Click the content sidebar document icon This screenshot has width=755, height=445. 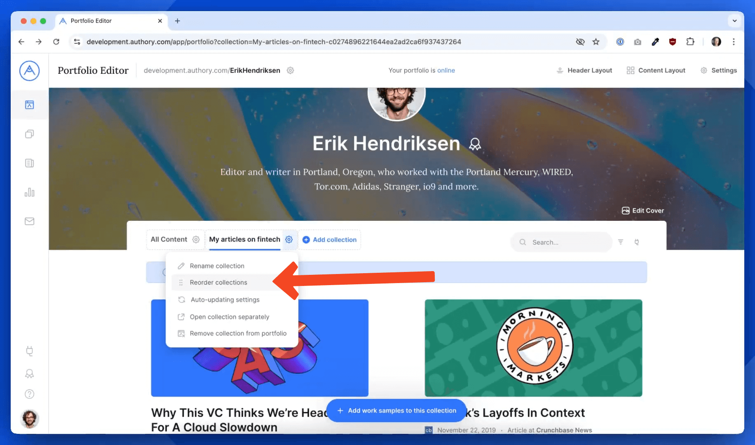click(29, 163)
